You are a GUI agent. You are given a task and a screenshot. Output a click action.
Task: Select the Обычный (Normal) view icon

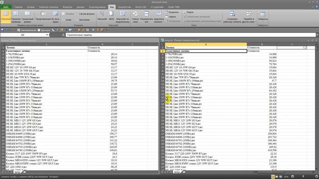point(5,16)
